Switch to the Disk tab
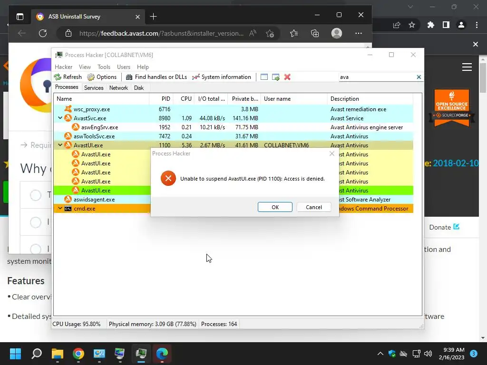This screenshot has width=487, height=365. [139, 88]
